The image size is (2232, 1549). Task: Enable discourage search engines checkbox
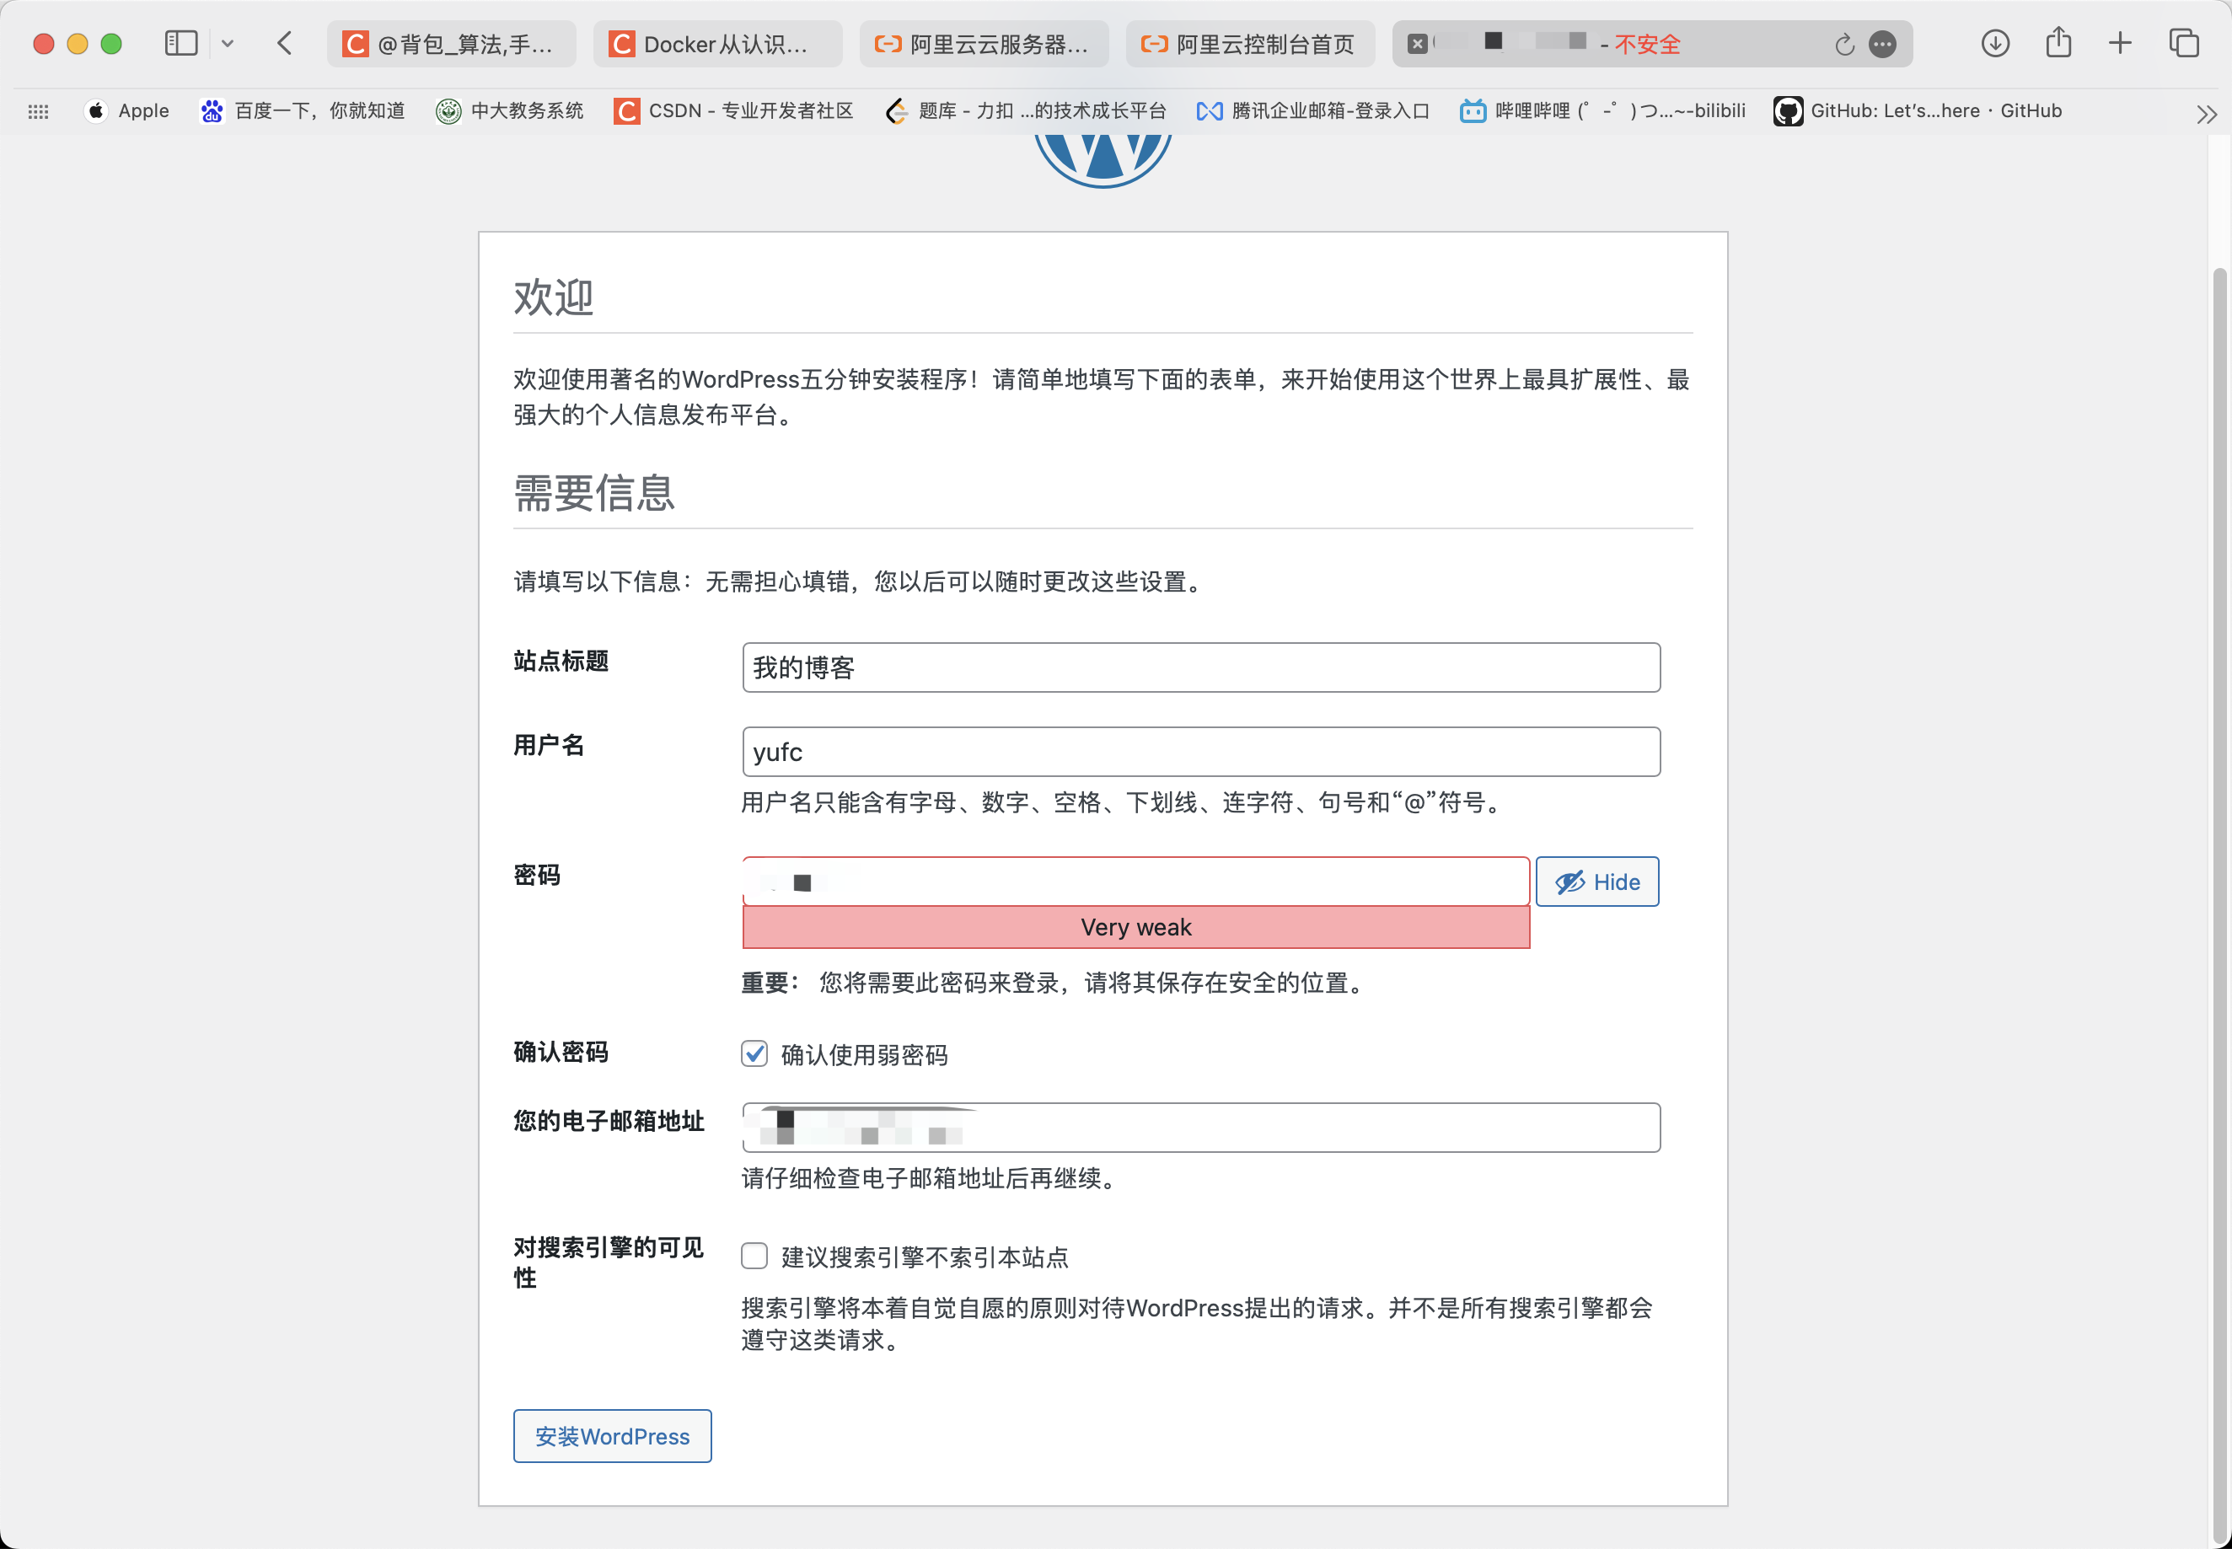pos(754,1256)
